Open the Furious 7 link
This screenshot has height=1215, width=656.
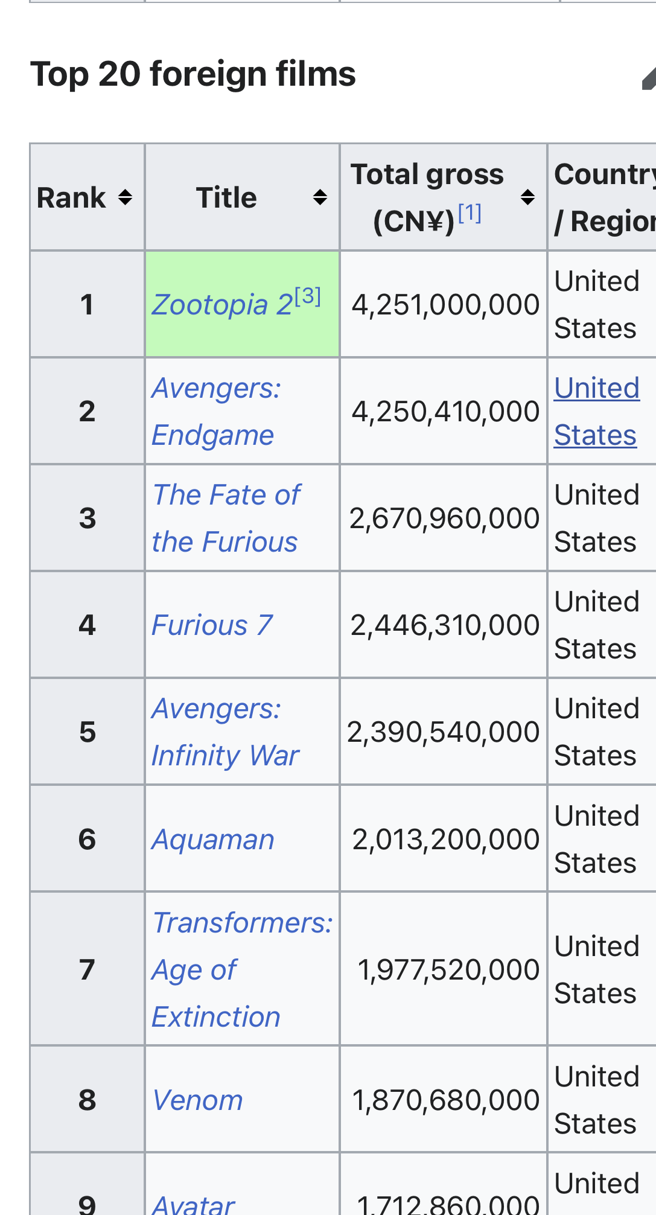(x=212, y=625)
